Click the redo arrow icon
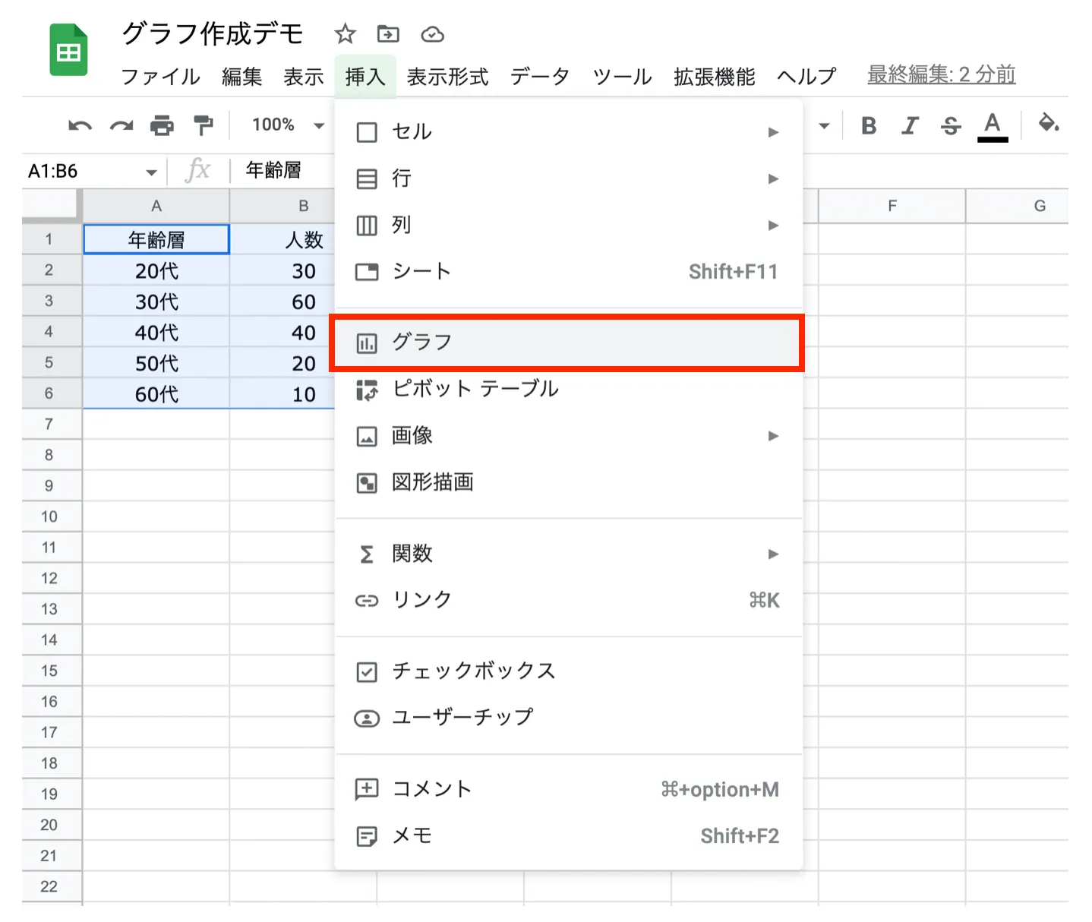 click(122, 125)
